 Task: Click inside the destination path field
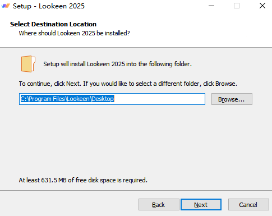(x=112, y=99)
